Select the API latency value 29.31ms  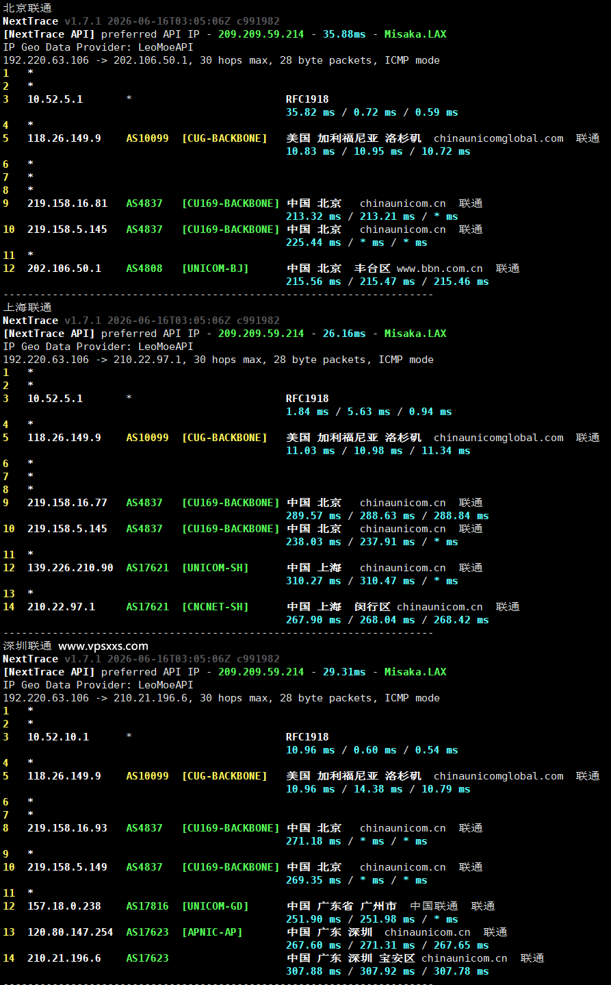click(x=344, y=672)
